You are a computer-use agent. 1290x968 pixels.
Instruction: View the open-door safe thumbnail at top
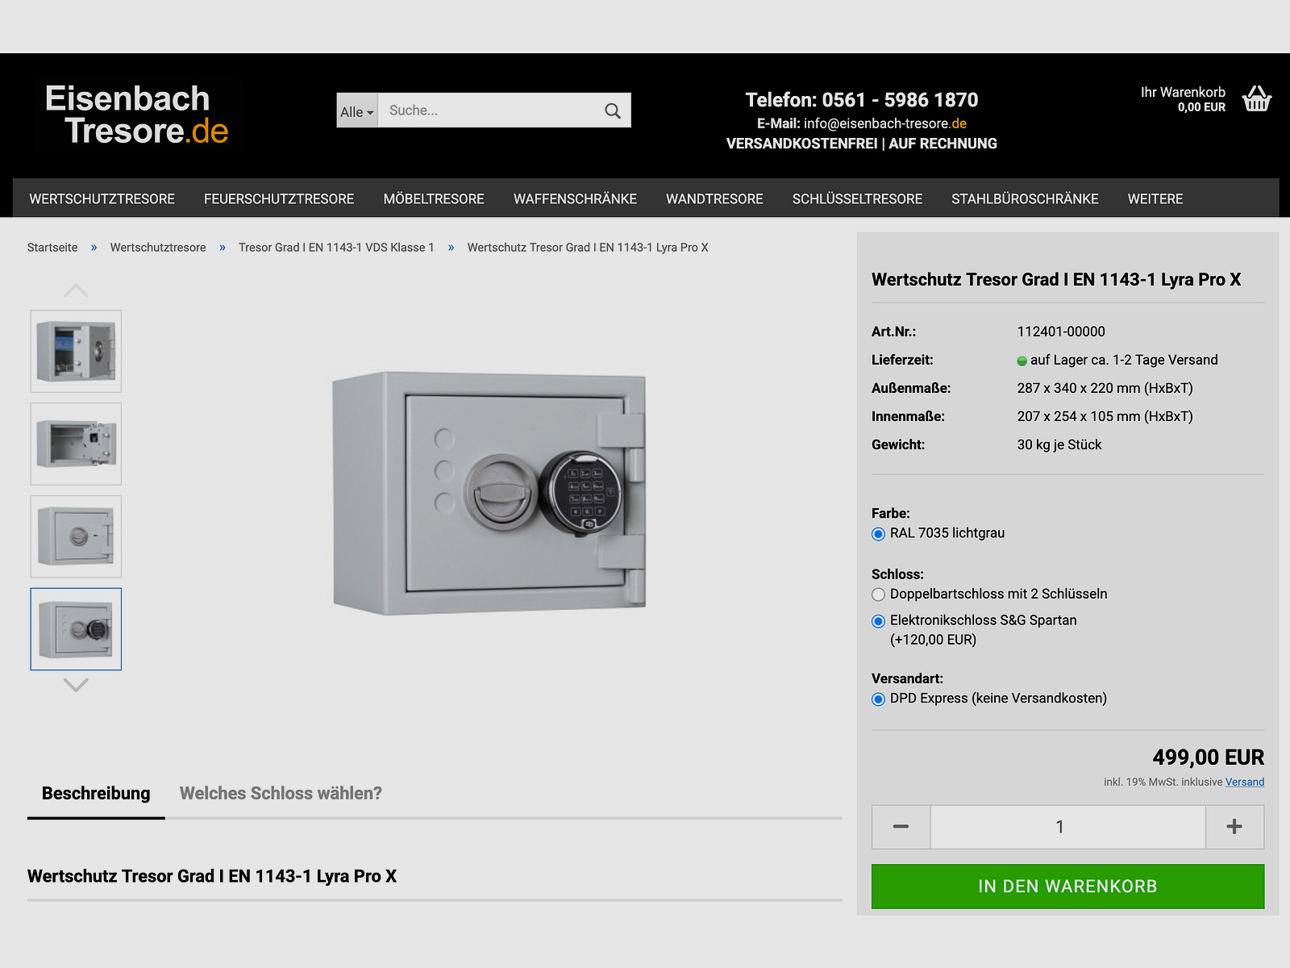pos(76,351)
